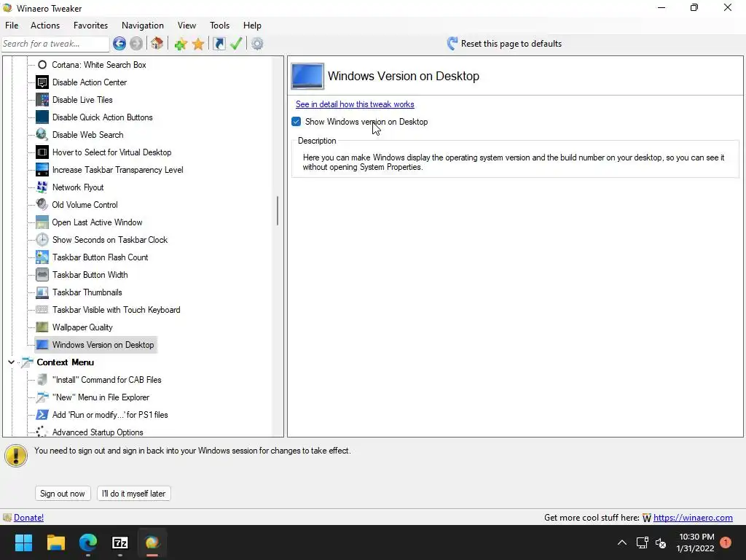Screen dimensions: 746x560
Task: Select Taskbar Visible with Touch Keyboard tweak
Action: (116, 310)
